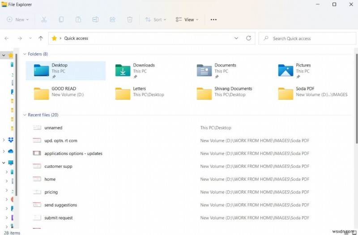Click the Delete trash icon

coord(130,20)
